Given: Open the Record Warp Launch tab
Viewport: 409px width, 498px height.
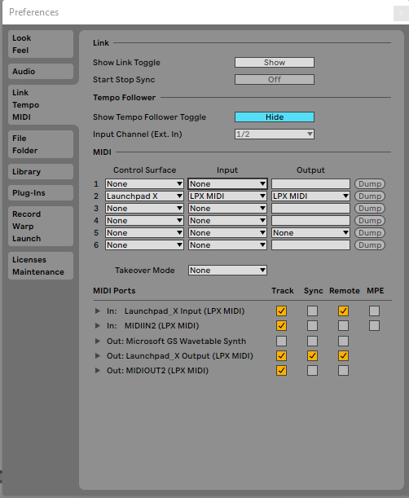Looking at the screenshot, I should pyautogui.click(x=41, y=226).
